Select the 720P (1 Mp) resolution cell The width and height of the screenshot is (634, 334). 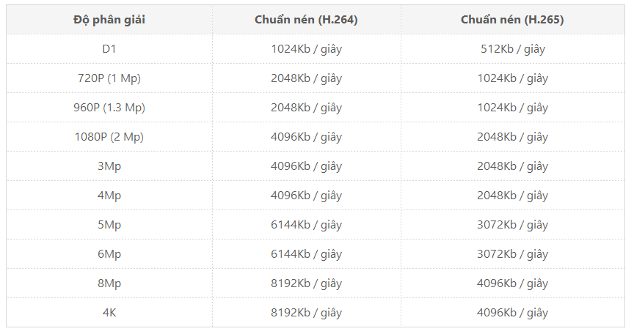[x=109, y=78]
